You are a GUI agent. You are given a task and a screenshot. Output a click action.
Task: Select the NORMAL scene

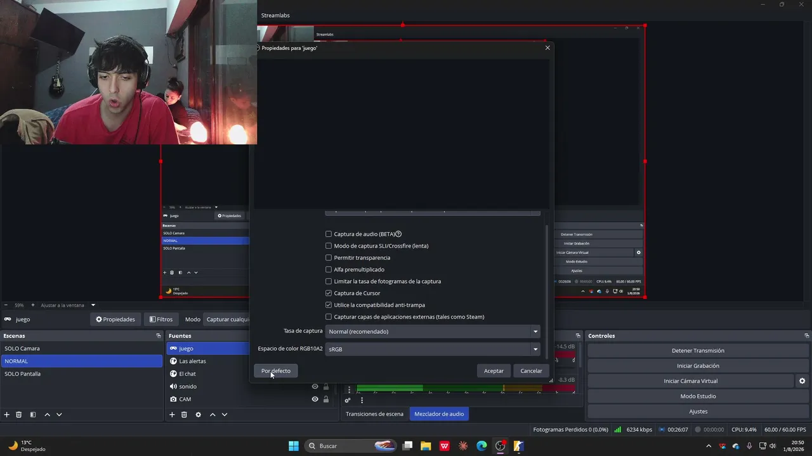pos(82,361)
